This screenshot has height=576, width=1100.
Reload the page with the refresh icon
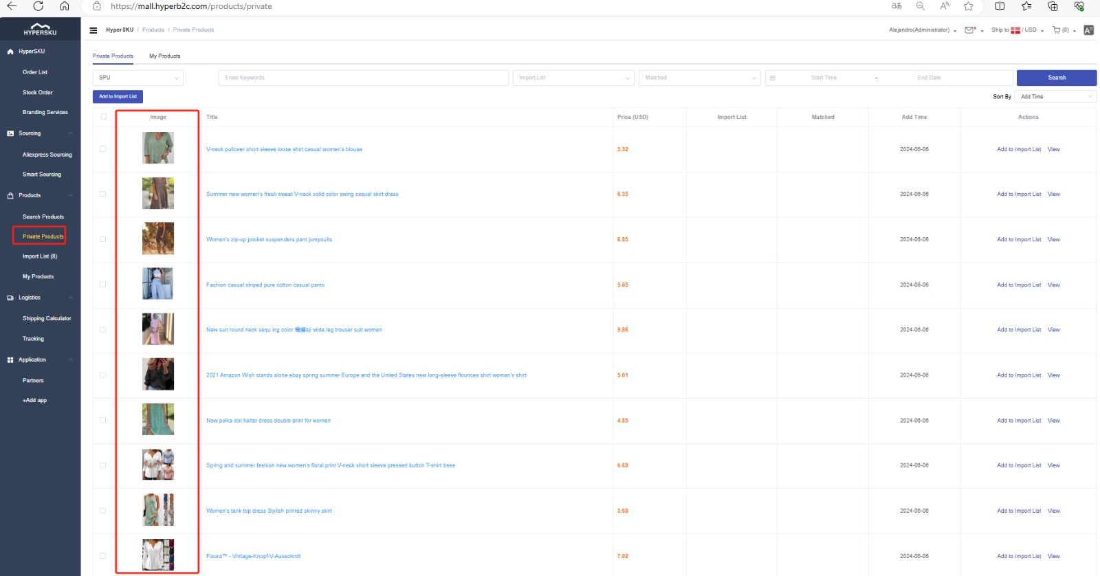(38, 6)
